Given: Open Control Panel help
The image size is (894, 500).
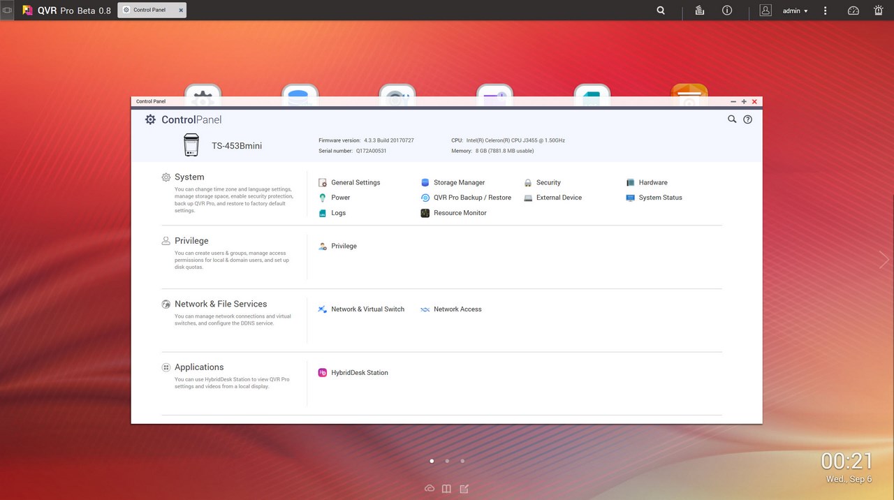Looking at the screenshot, I should coord(748,119).
